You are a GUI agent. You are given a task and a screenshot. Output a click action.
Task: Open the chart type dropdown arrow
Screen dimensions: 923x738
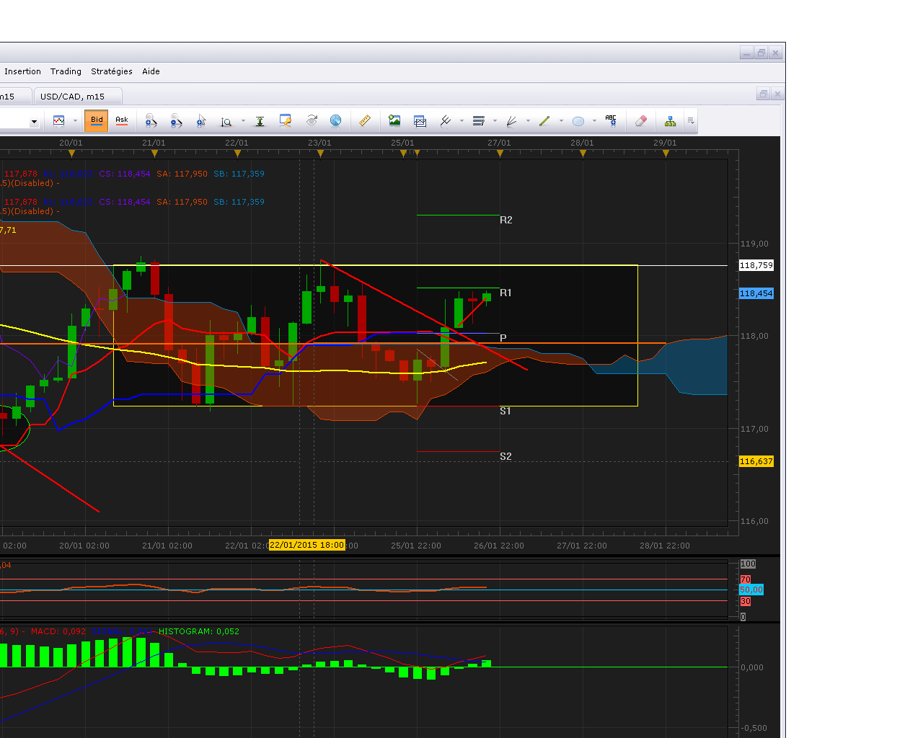75,121
